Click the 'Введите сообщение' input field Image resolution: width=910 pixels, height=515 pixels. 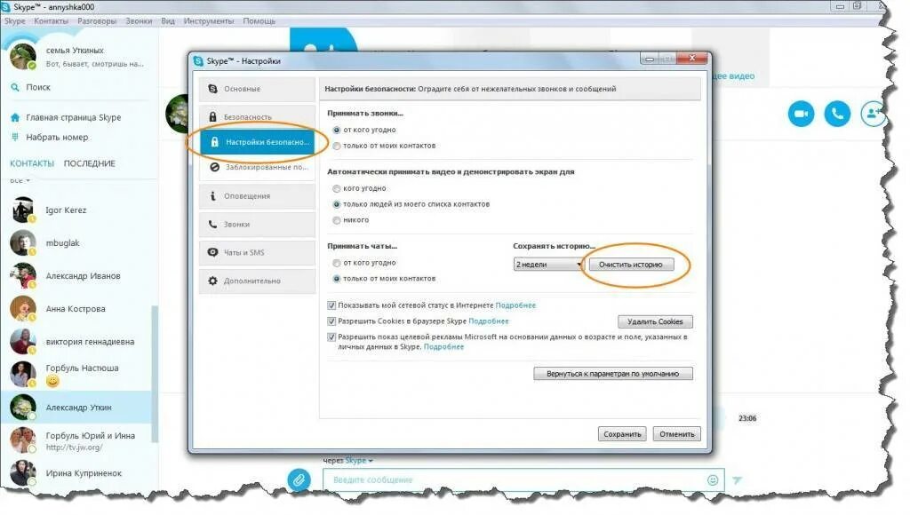point(516,479)
